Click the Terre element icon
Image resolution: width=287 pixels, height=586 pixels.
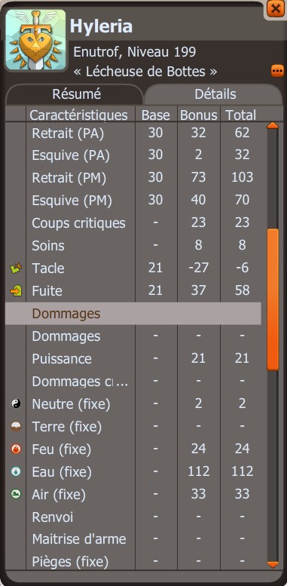pos(16,426)
